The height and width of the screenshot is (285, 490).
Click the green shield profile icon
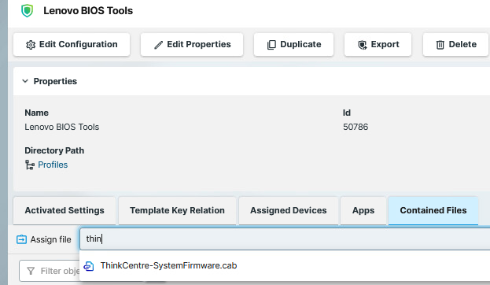point(28,11)
